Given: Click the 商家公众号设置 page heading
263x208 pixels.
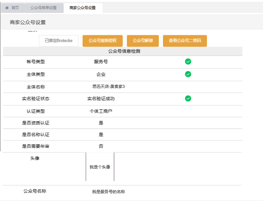Looking at the screenshot, I should tap(28, 23).
